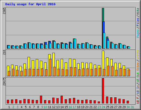
Task: Click day label 13 on the x-axis
Action: click(x=58, y=107)
